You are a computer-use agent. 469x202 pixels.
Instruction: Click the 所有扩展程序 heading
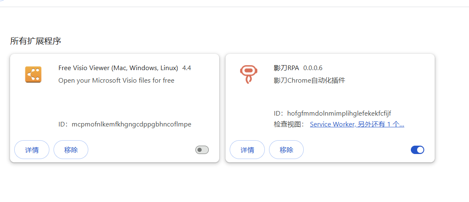36,41
